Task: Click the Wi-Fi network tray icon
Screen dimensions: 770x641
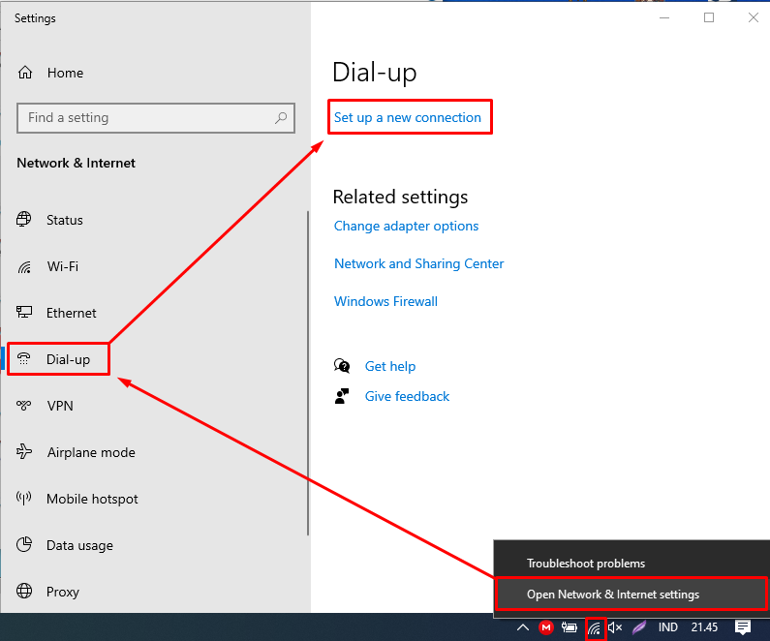Action: coord(594,627)
